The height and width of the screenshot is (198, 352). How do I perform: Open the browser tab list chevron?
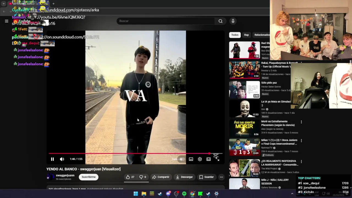(x=4, y=4)
